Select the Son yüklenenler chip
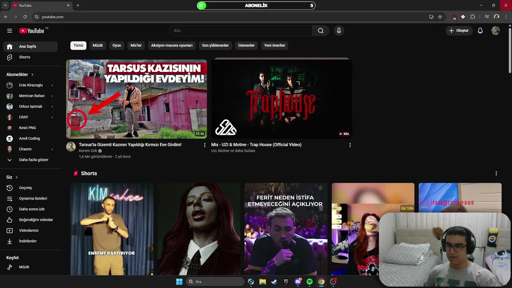Screen dimensions: 512x288 click(x=215, y=45)
